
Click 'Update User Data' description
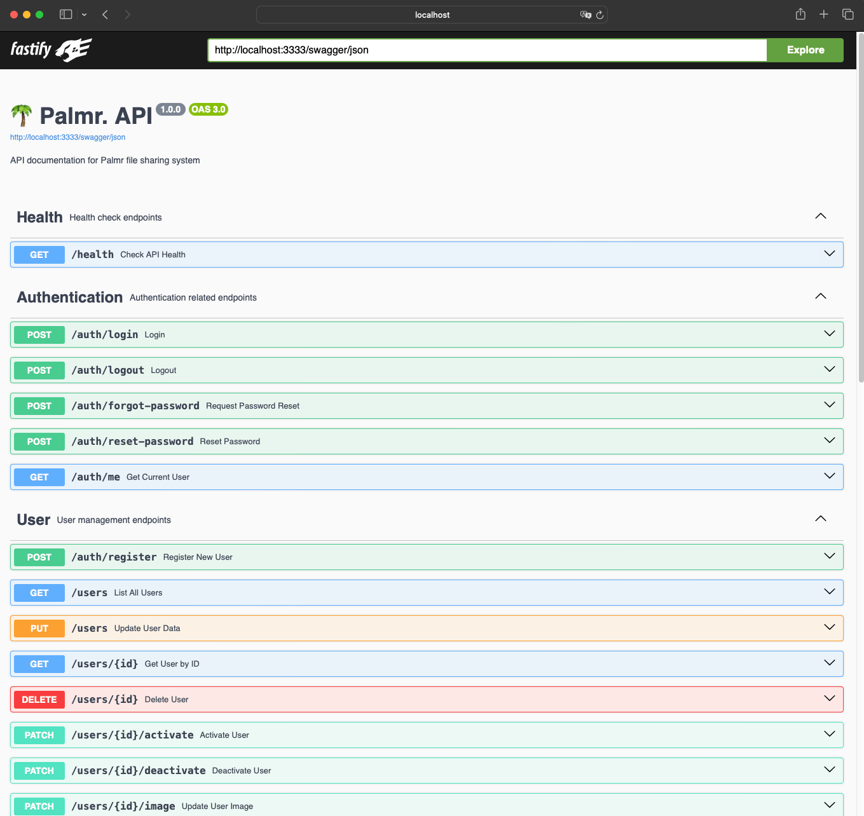pos(147,629)
